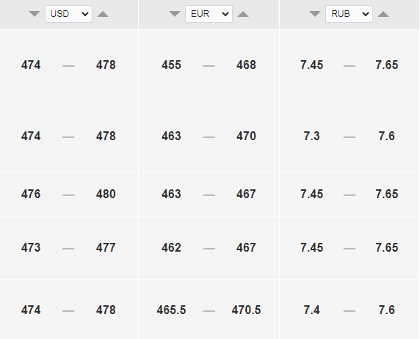Click the 7.3 RUB buy rate
The width and height of the screenshot is (420, 339).
pyautogui.click(x=311, y=136)
